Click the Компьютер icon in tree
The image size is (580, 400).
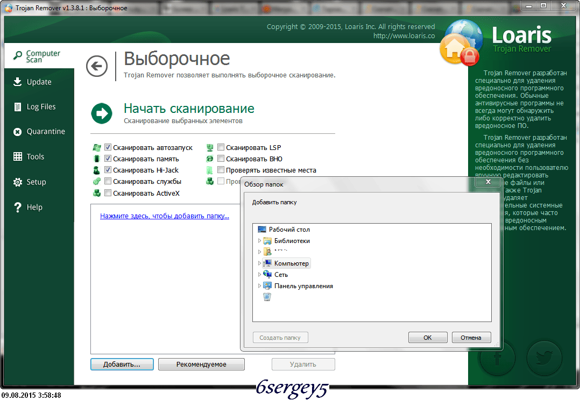[267, 263]
